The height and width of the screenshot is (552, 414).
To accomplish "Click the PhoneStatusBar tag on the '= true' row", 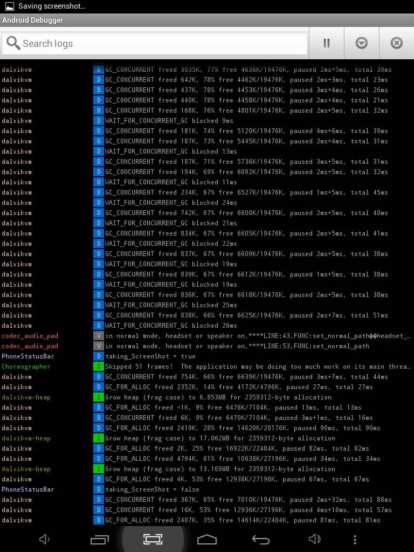I will (x=28, y=356).
